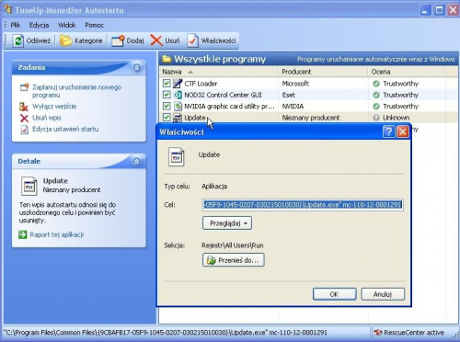The image size is (460, 342).
Task: Click Update file icon in Właściwości dialog
Action: click(177, 157)
